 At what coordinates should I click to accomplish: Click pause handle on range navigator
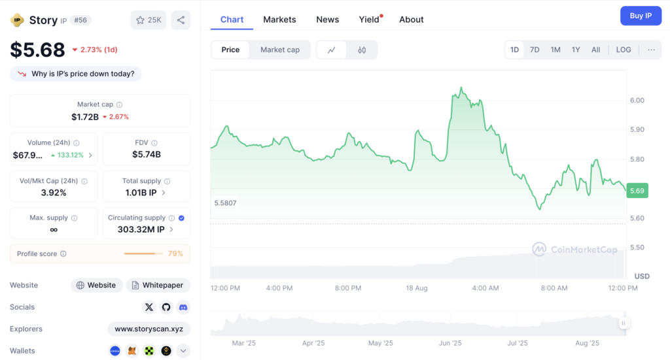click(x=624, y=323)
